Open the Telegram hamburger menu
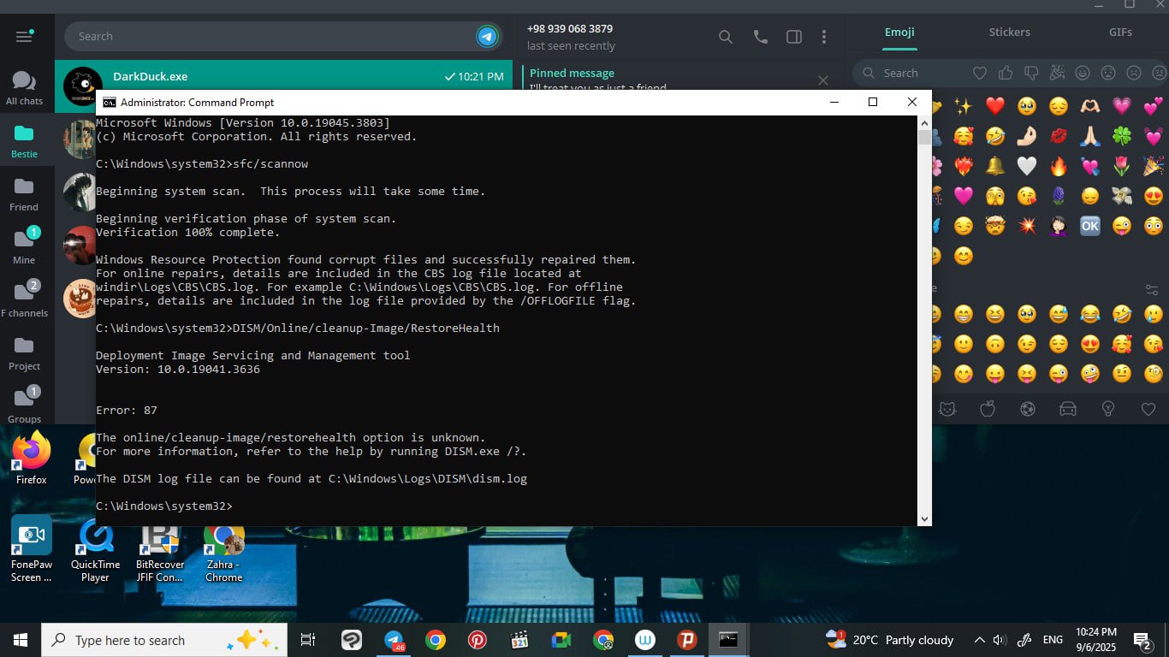Screen dimensions: 1169x657 (24, 36)
